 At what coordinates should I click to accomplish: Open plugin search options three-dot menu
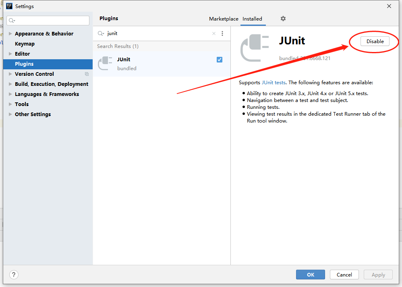[222, 33]
